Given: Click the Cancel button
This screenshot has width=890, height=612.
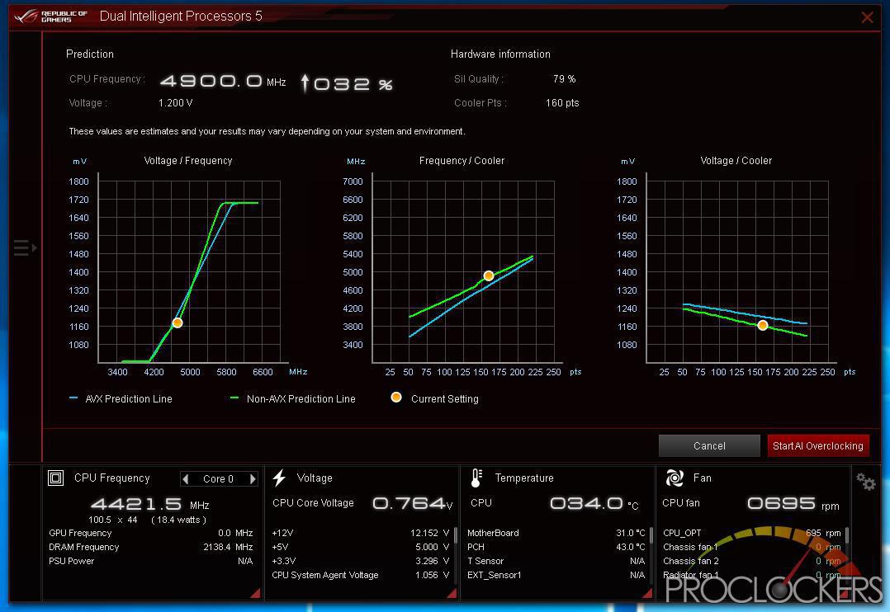Looking at the screenshot, I should [x=709, y=446].
